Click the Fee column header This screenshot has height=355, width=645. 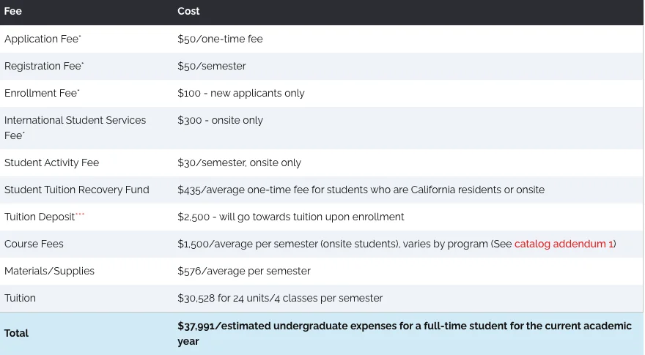[13, 12]
